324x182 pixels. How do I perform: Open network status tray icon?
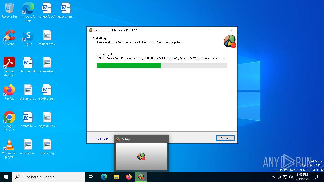(285, 177)
